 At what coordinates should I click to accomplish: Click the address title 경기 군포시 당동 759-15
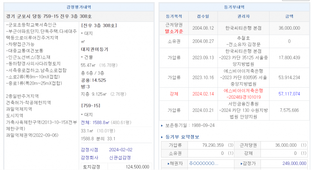[49, 16]
